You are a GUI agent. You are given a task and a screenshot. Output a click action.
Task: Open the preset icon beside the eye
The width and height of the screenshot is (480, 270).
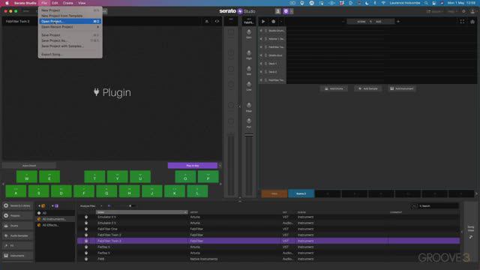point(207,22)
